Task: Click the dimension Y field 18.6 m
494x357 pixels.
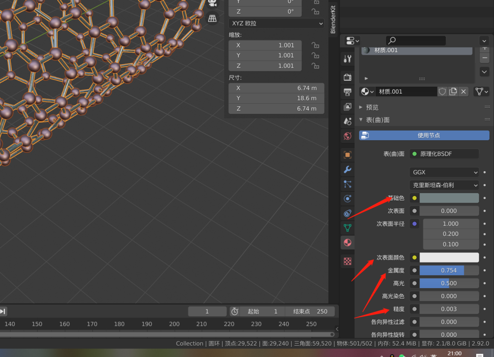Action: [x=276, y=98]
